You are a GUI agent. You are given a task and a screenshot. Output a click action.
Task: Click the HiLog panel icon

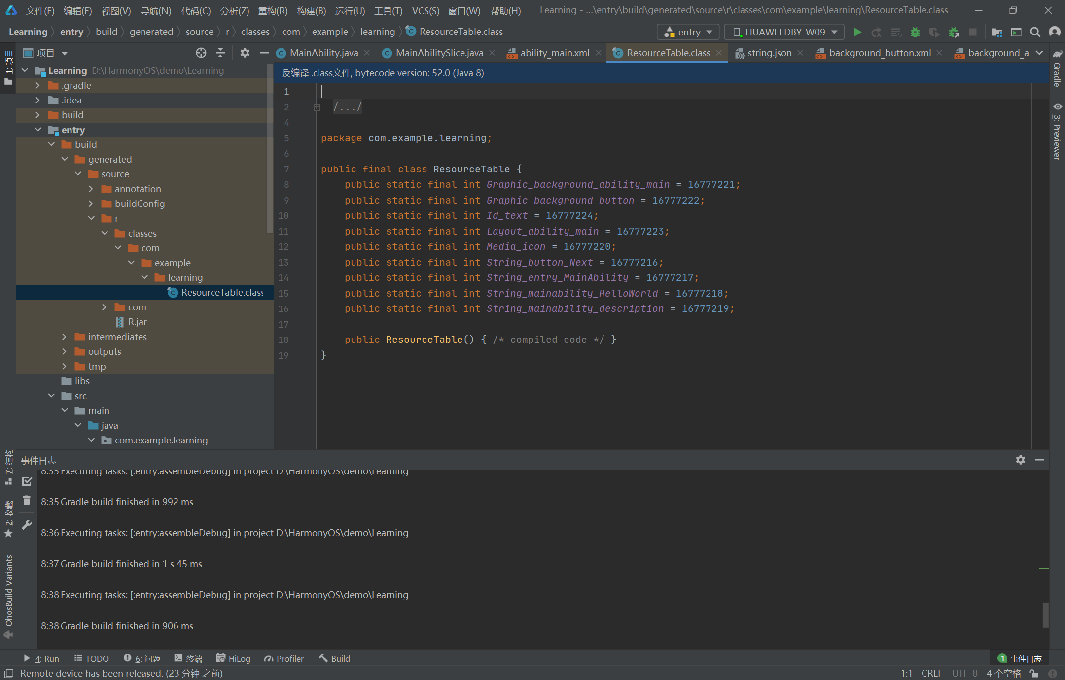234,657
